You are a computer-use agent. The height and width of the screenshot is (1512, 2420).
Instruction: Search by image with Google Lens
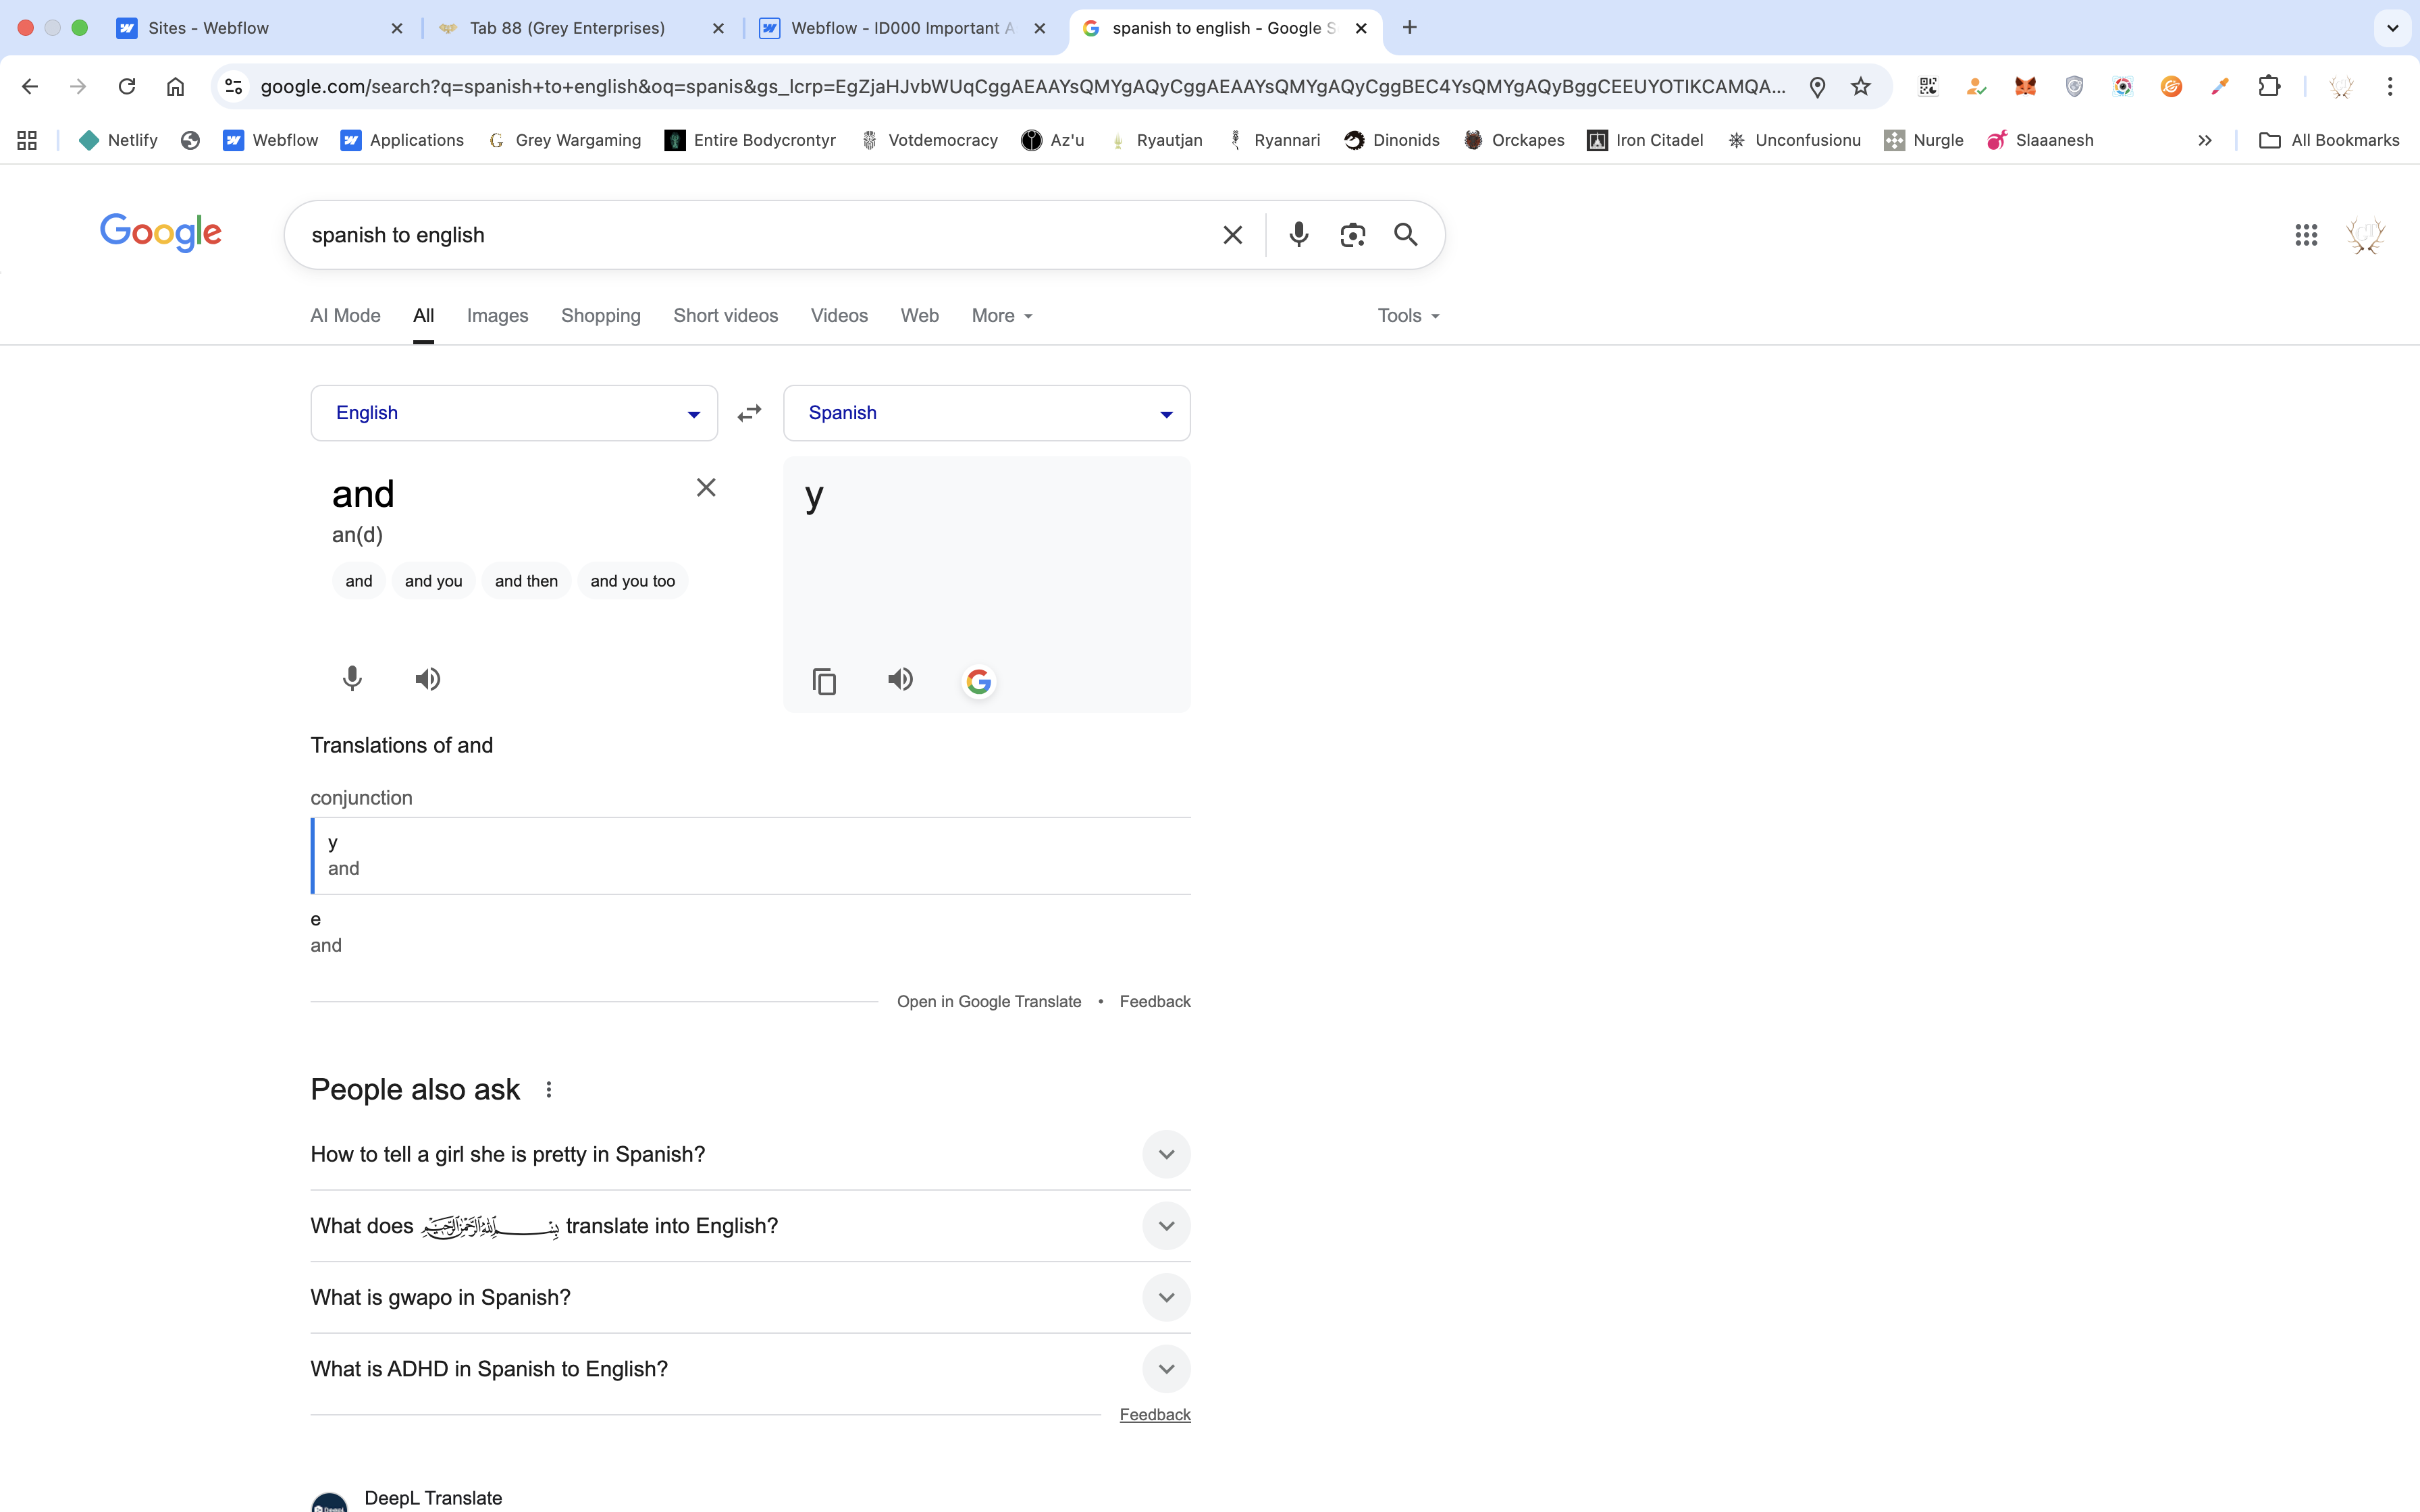pos(1352,235)
